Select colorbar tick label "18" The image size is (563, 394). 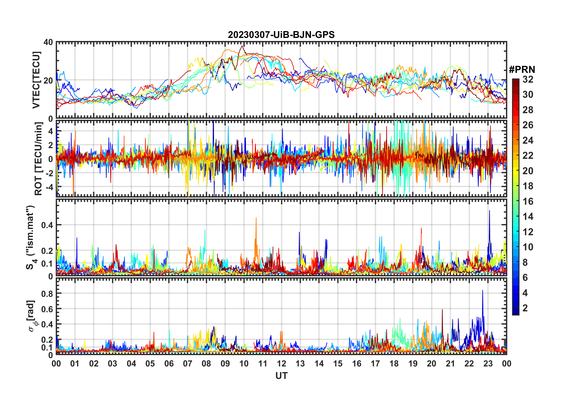pyautogui.click(x=528, y=186)
